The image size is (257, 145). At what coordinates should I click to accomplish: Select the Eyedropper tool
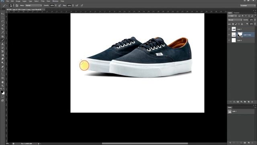(x=2, y=33)
